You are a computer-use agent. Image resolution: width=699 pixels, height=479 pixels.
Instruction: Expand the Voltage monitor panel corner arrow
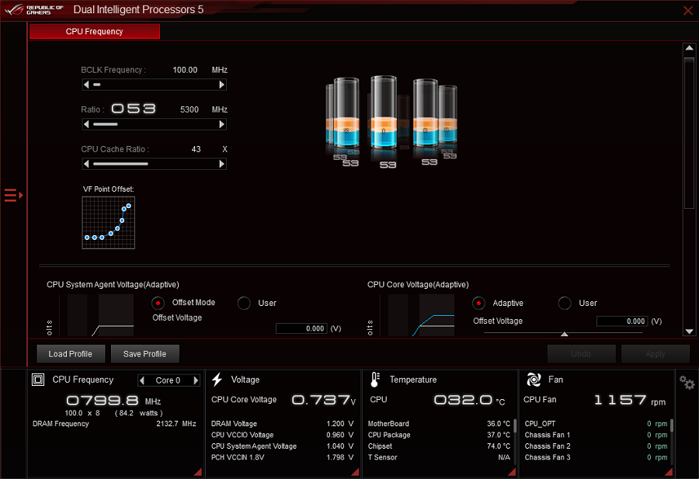point(355,472)
